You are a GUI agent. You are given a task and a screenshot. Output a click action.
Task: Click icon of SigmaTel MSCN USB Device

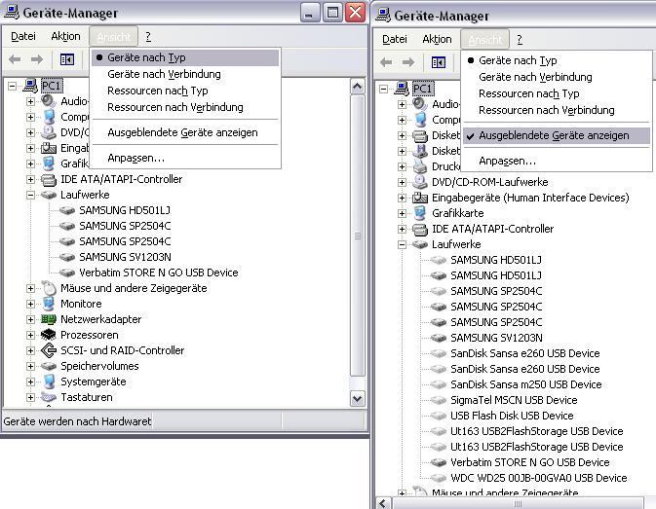tap(439, 400)
